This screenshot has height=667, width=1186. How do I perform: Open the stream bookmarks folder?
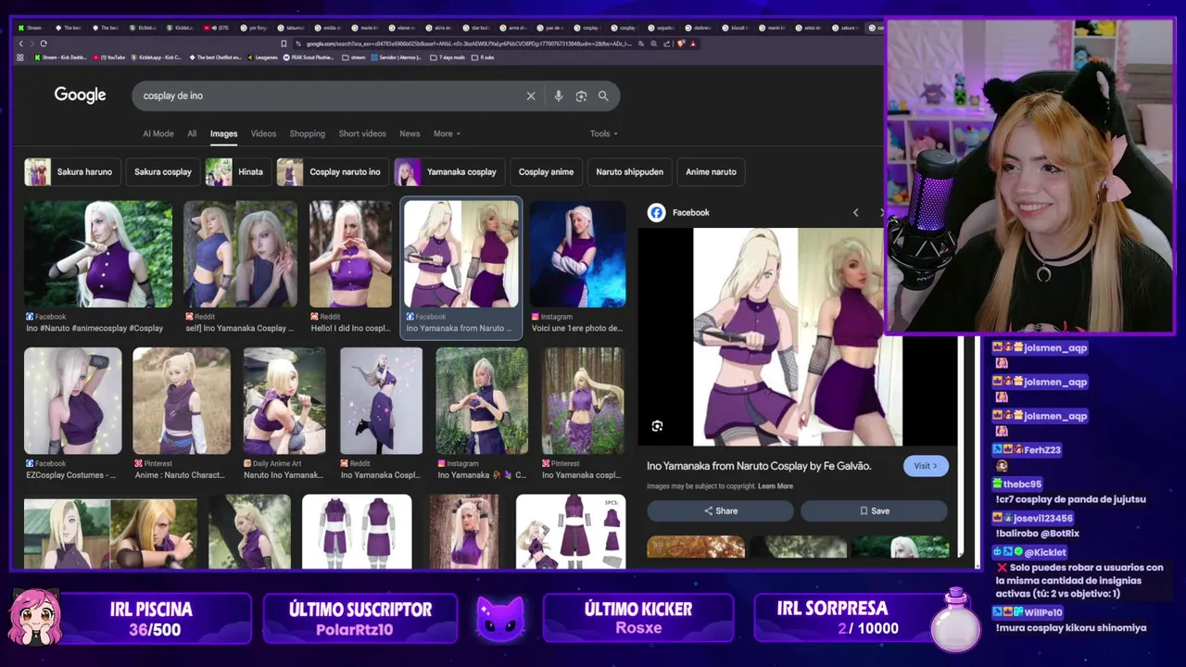tap(353, 57)
